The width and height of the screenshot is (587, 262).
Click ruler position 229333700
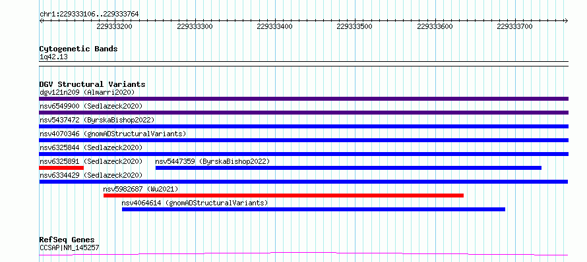click(515, 26)
